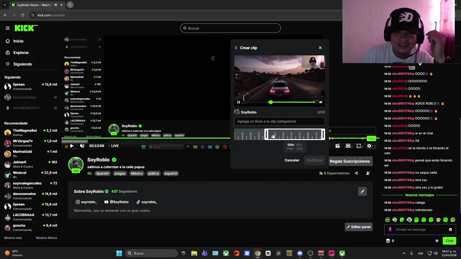Click the moderator user icon beside share
Screen dimensions: 461x259
[368, 173]
